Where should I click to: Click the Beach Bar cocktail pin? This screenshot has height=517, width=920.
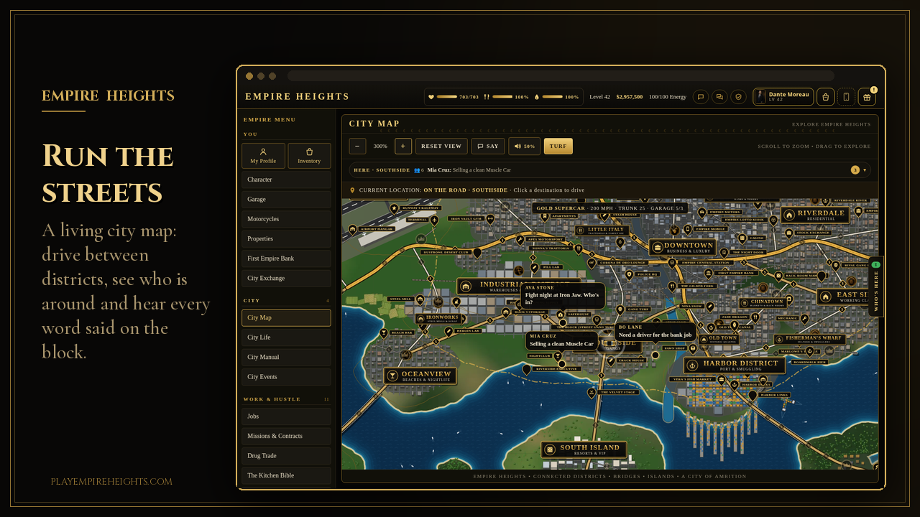click(x=384, y=333)
